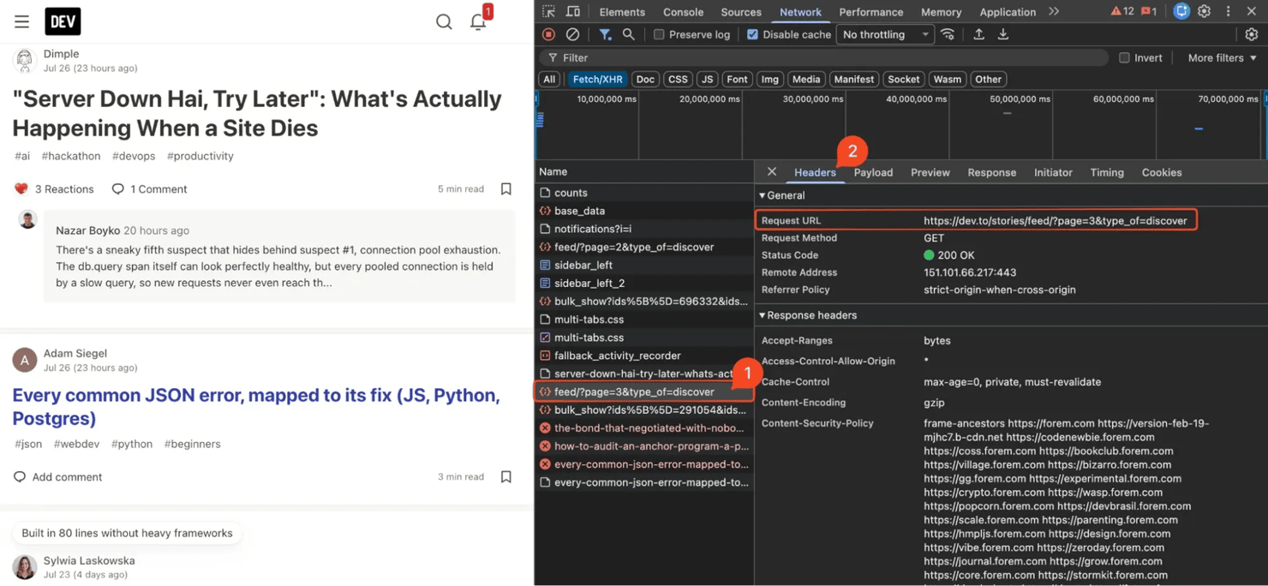Click the DEV logo
Screen dimensions: 1268x586
(63, 21)
